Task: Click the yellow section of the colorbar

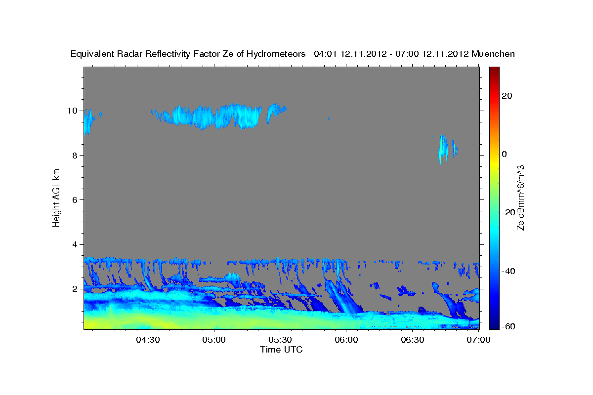Action: [x=495, y=163]
